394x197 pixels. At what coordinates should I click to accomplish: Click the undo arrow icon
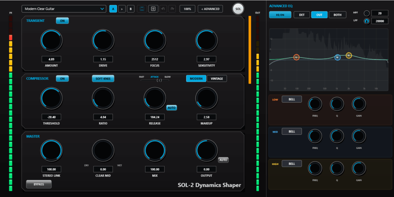(x=163, y=9)
